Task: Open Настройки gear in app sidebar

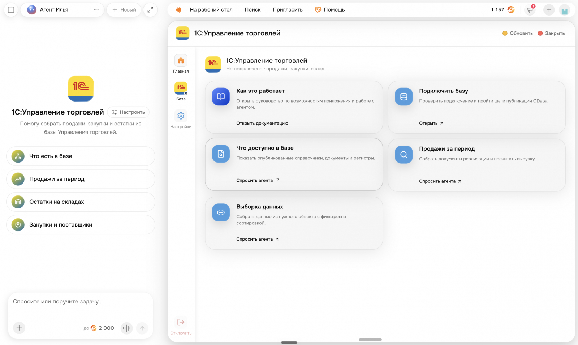Action: point(181,119)
